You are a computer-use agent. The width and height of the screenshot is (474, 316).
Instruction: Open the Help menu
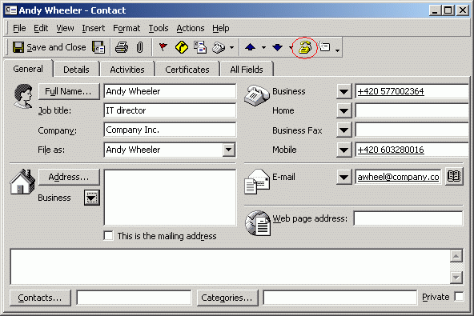221,28
